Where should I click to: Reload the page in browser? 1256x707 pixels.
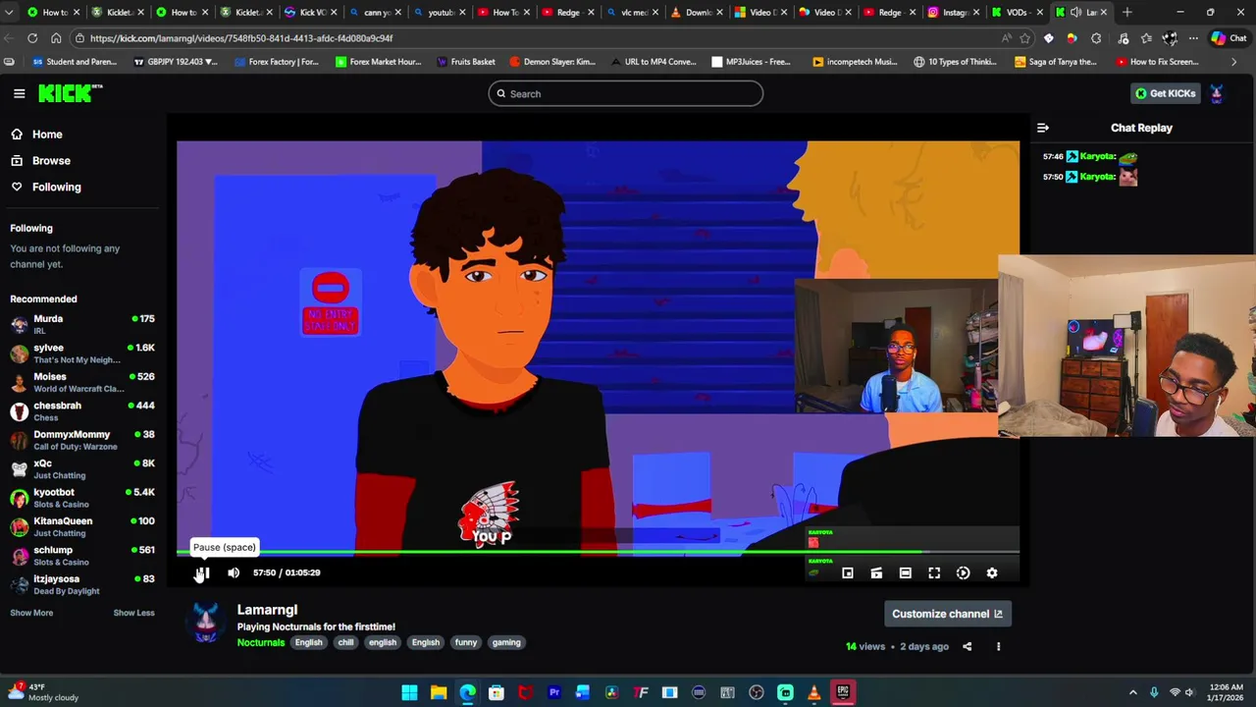click(32, 37)
